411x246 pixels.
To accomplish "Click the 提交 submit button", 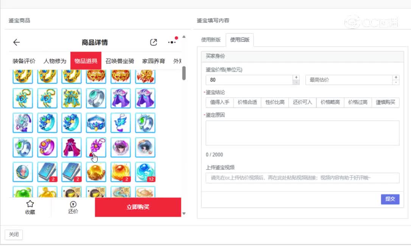I will (390, 199).
